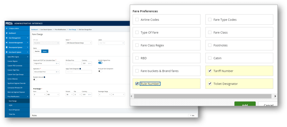Click the right scroll arrow in the dialog
Image resolution: width=287 pixels, height=127 pixels.
275,96
